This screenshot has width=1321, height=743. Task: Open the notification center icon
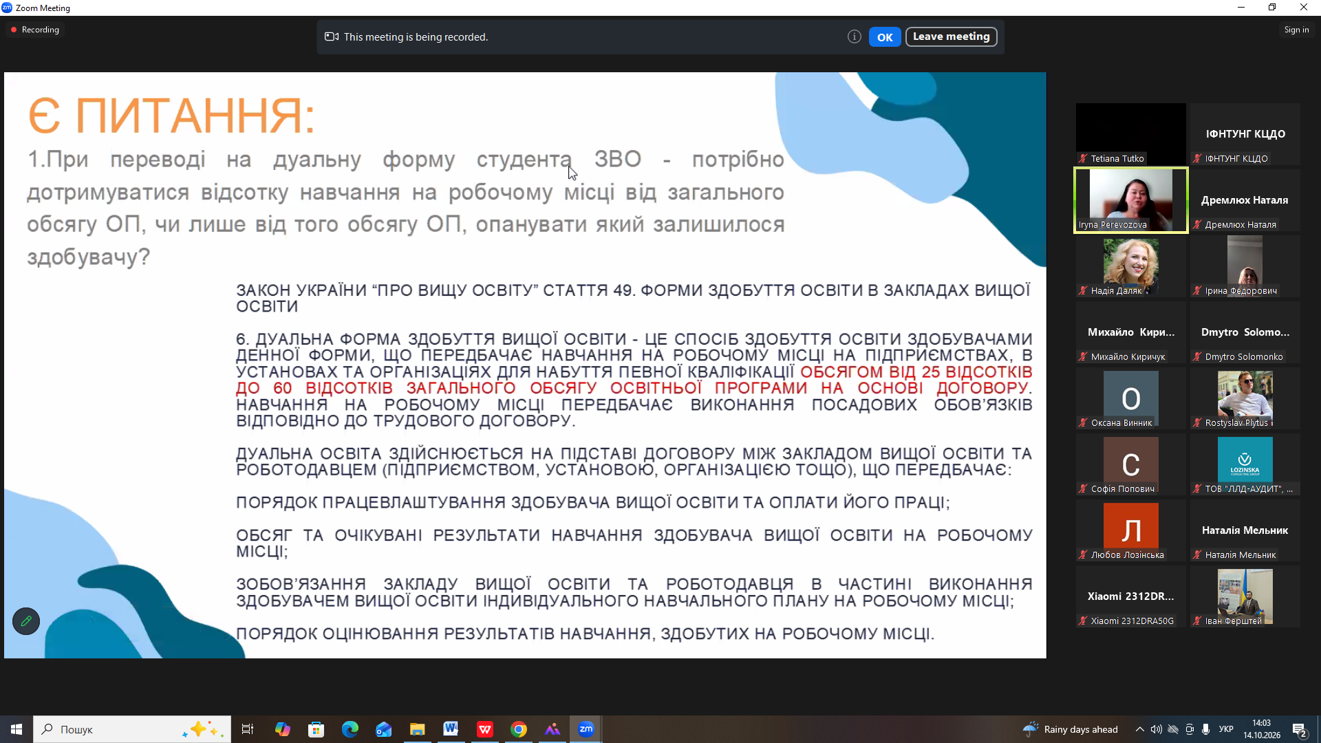[x=1300, y=729]
